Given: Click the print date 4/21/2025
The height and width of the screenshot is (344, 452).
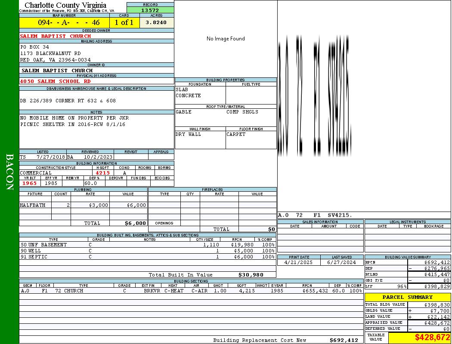Looking at the screenshot, I should [x=298, y=263].
